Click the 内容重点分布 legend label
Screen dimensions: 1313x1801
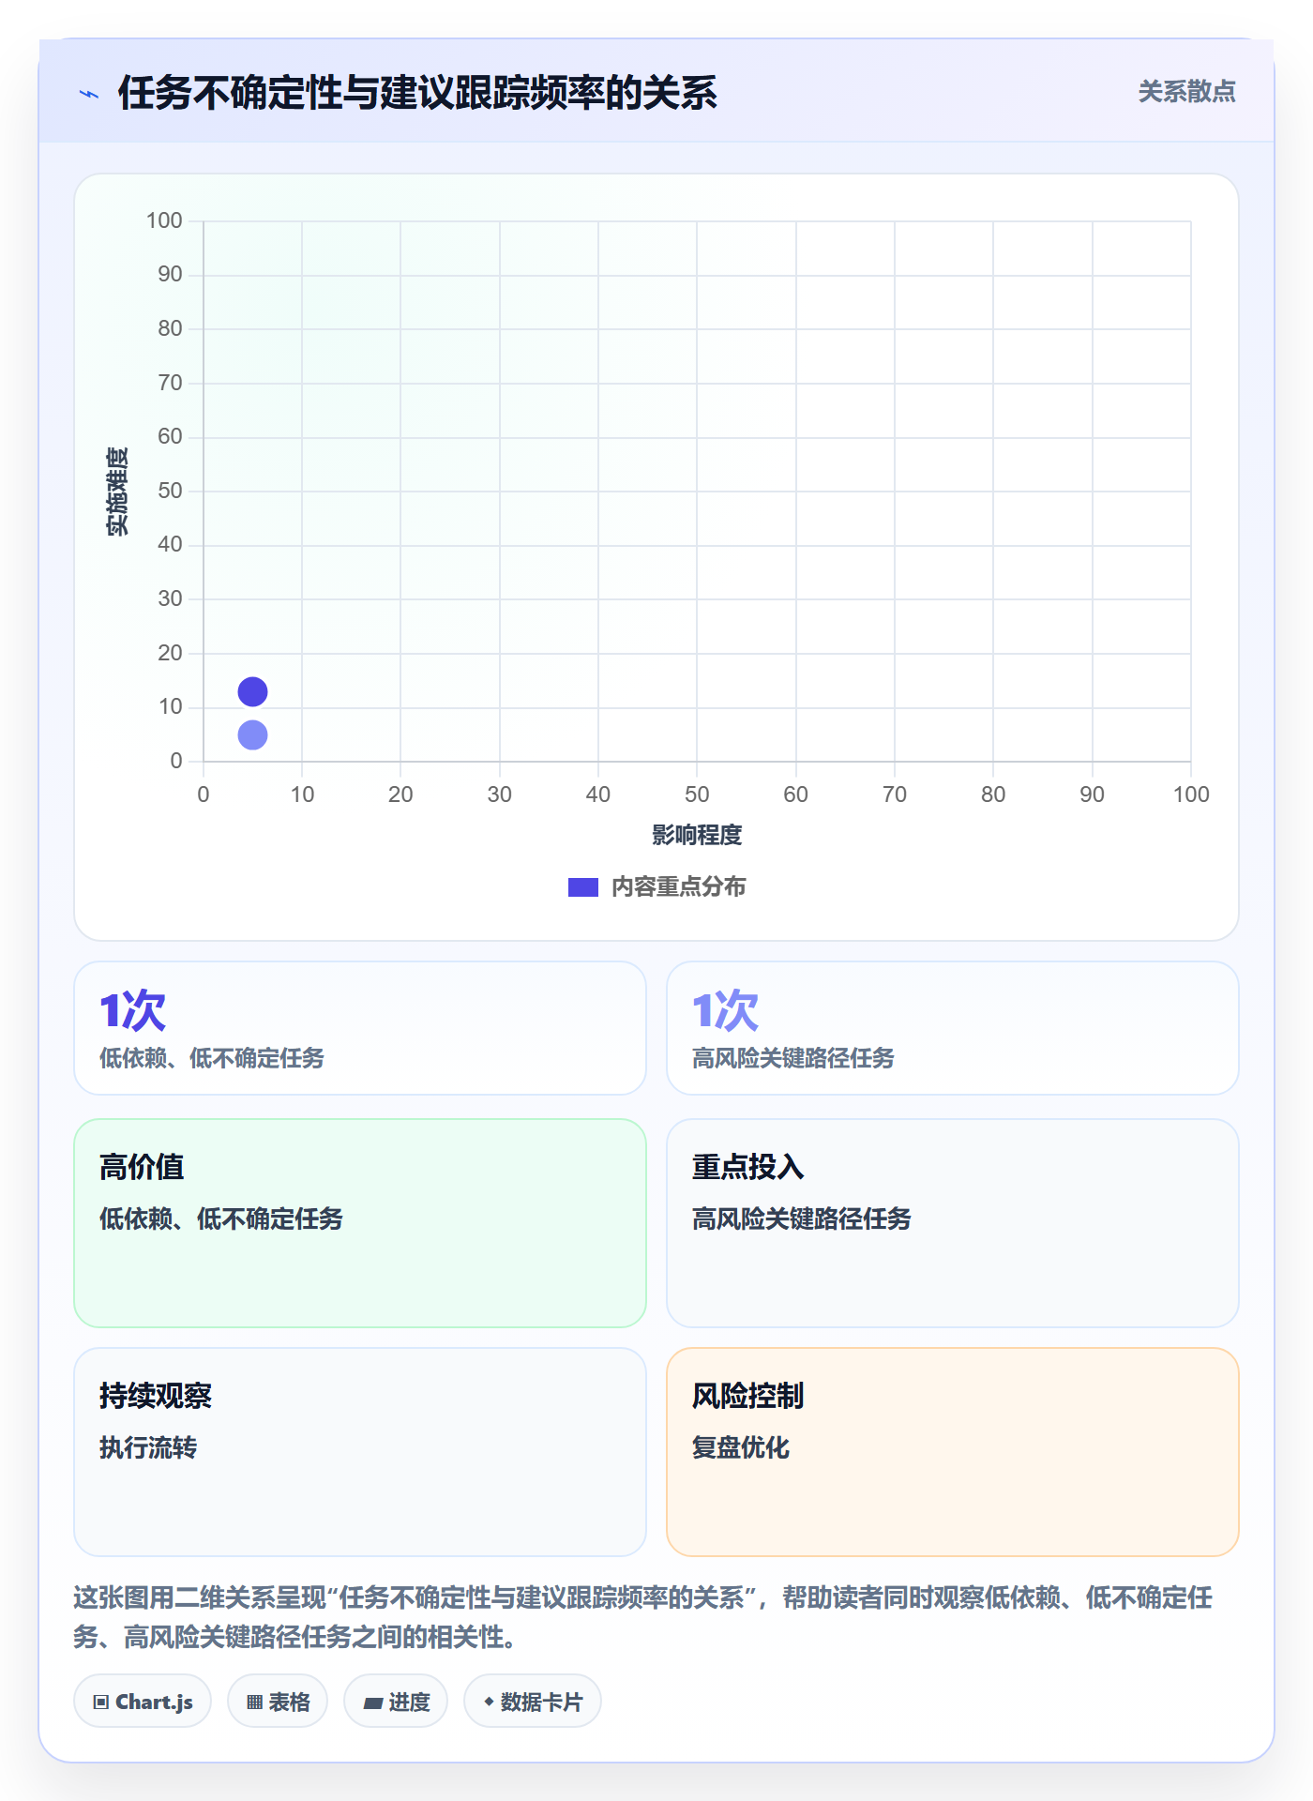click(x=678, y=887)
